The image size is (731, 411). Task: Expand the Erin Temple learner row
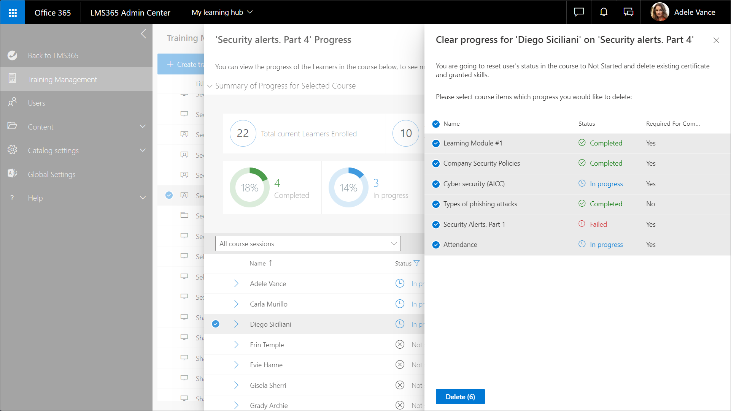point(236,345)
